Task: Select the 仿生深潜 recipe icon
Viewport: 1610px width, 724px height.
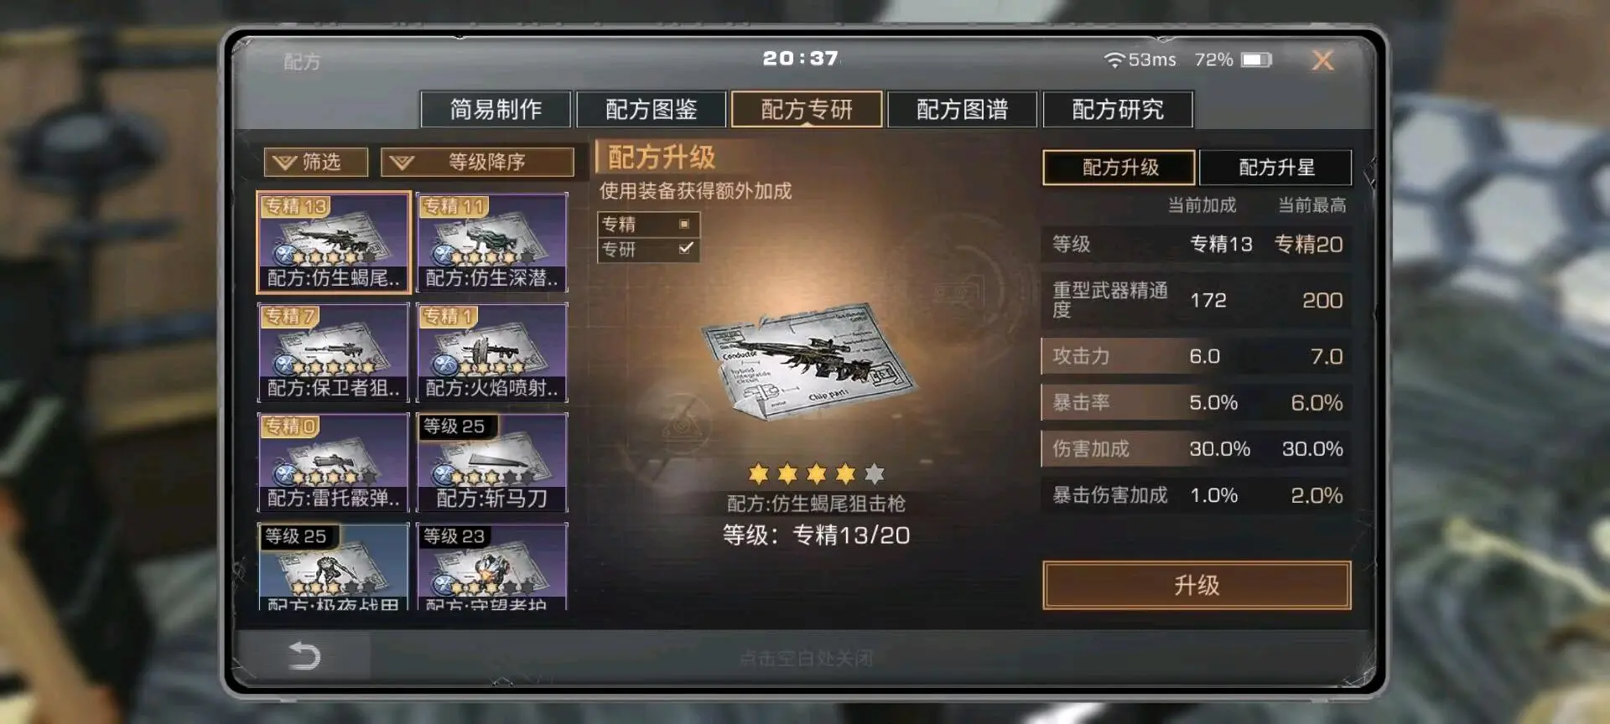Action: point(492,242)
